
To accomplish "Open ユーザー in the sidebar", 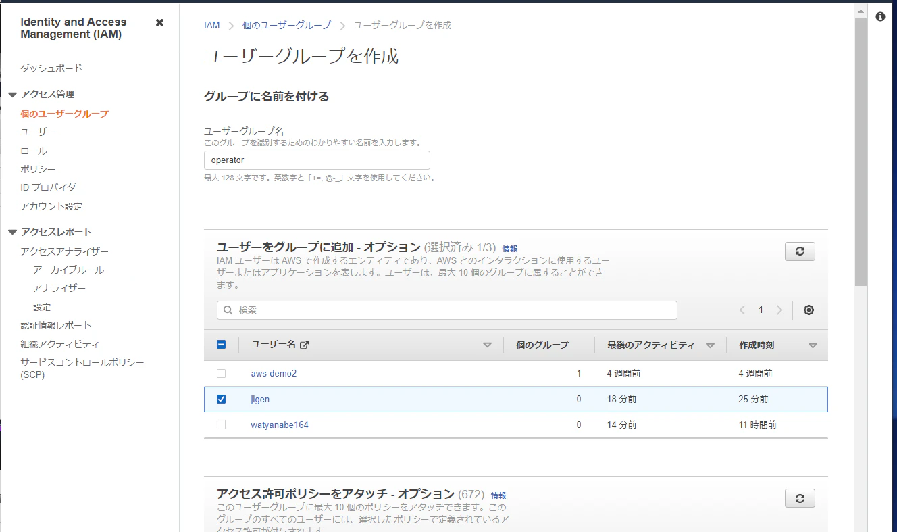I will 38,132.
